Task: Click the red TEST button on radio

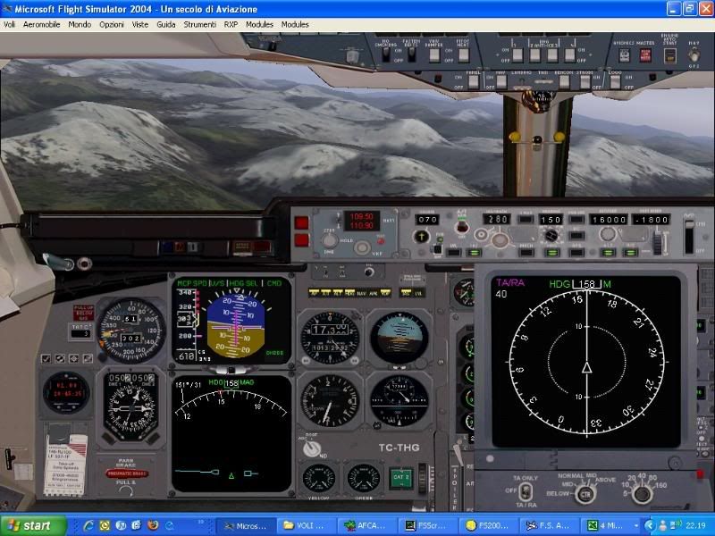Action: click(x=381, y=241)
